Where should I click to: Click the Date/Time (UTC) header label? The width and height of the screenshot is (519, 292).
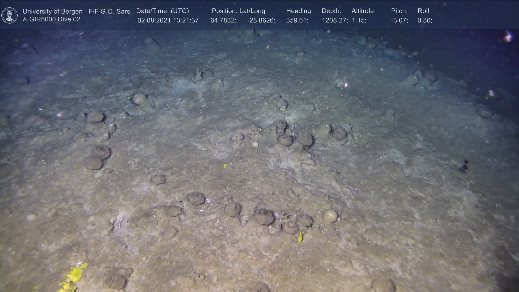[162, 11]
